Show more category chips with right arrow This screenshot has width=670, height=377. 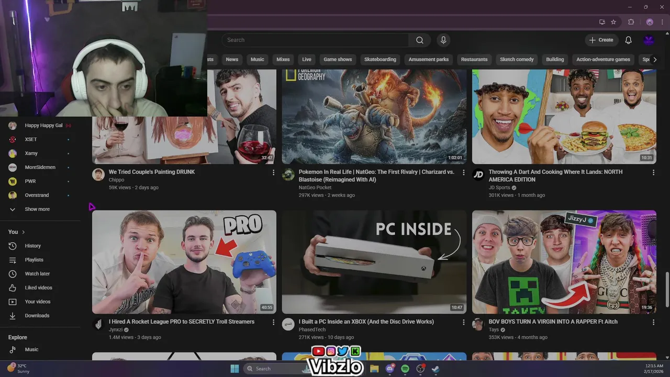[654, 59]
